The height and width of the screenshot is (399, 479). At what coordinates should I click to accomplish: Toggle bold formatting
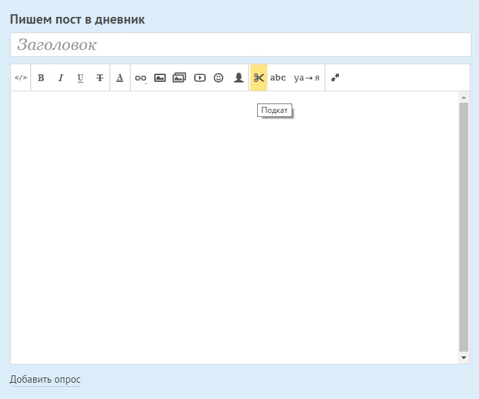[x=41, y=78]
